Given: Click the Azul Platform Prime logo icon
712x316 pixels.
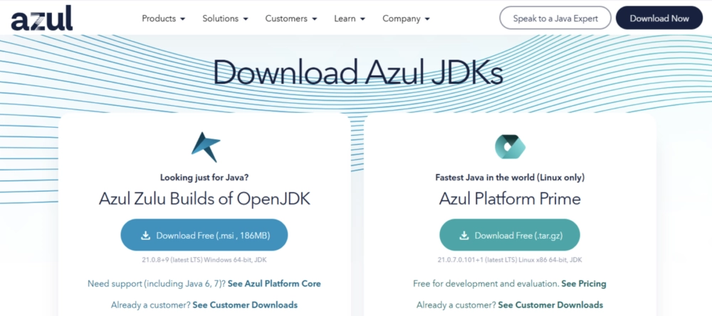Looking at the screenshot, I should [x=510, y=147].
